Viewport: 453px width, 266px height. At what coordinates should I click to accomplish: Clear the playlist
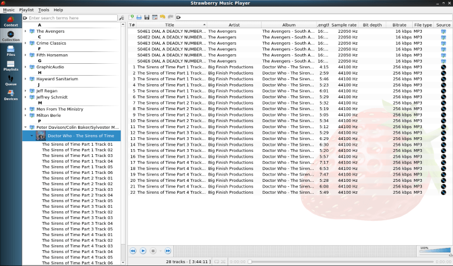pos(155,18)
